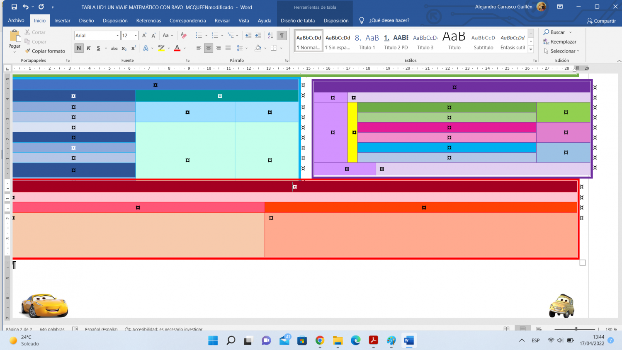
Task: Open the font size dropdown
Action: click(x=136, y=36)
